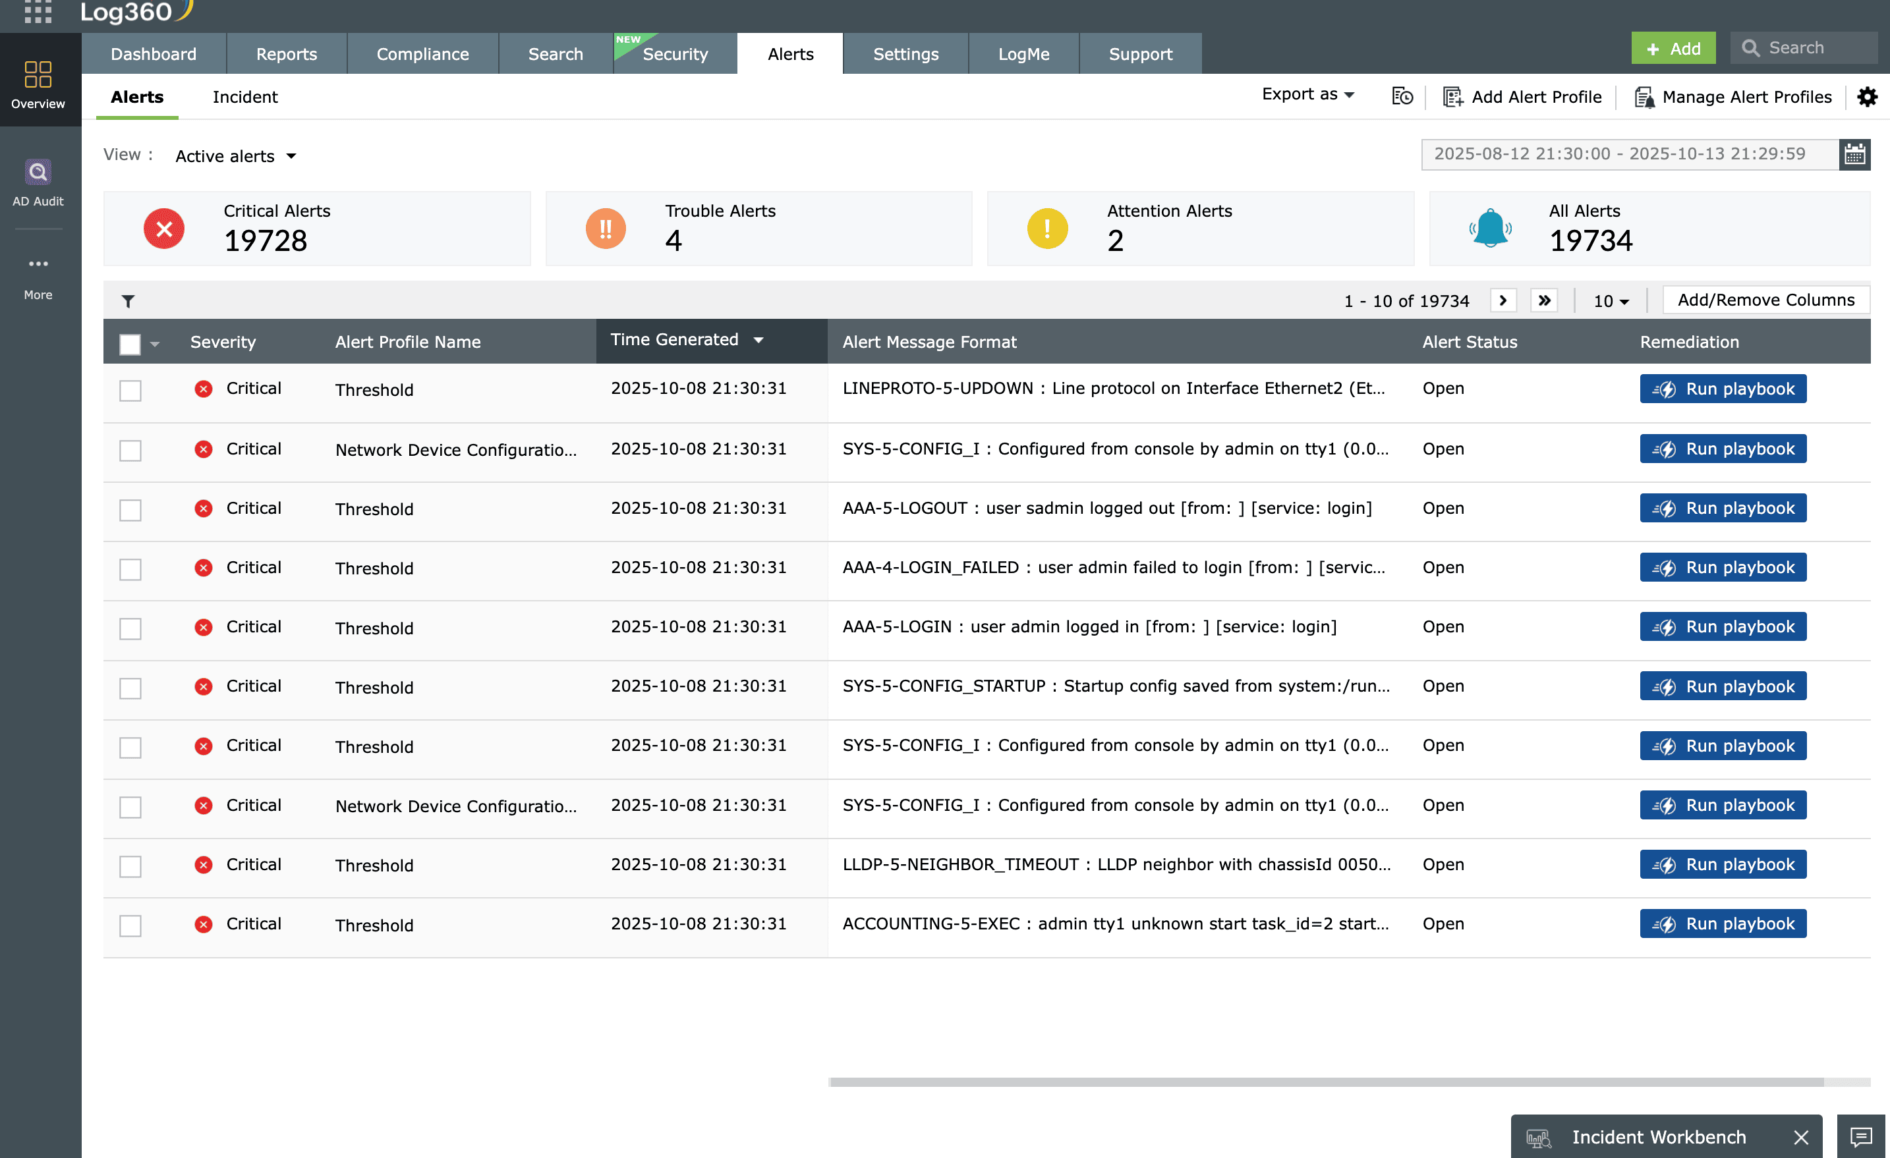This screenshot has width=1890, height=1158.
Task: Check the select-all alerts checkbox
Action: pos(130,345)
